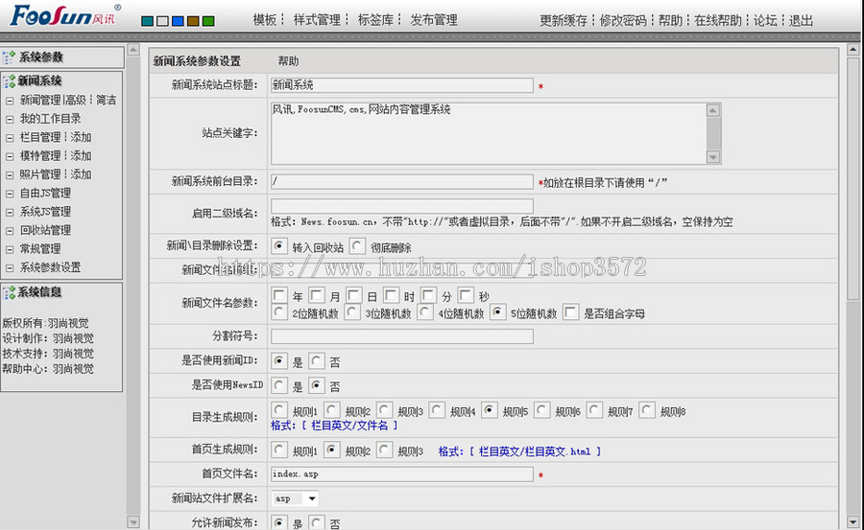Open 系统参数设置 in sidebar
This screenshot has width=864, height=530.
pyautogui.click(x=50, y=267)
